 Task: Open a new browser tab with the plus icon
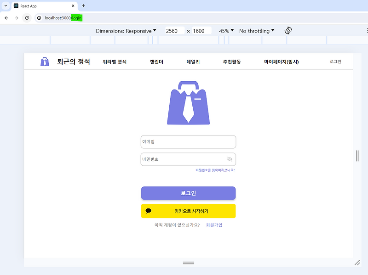82,6
